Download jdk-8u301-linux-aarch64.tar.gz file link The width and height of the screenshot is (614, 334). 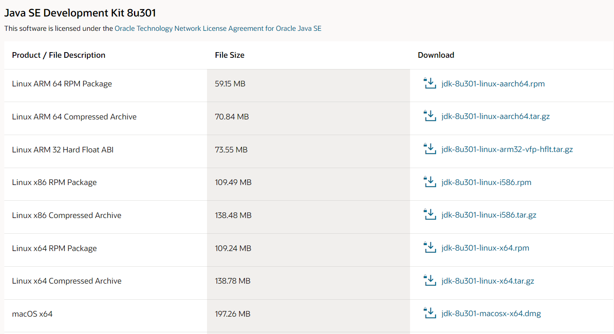coord(495,117)
